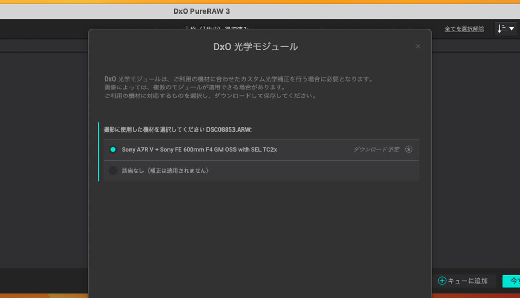Click the download icon beside ダウンロード予定
The height and width of the screenshot is (298, 520).
(409, 149)
